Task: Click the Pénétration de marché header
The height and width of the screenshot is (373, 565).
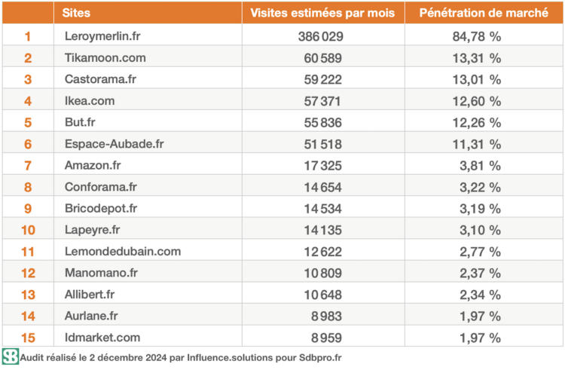Action: tap(483, 13)
